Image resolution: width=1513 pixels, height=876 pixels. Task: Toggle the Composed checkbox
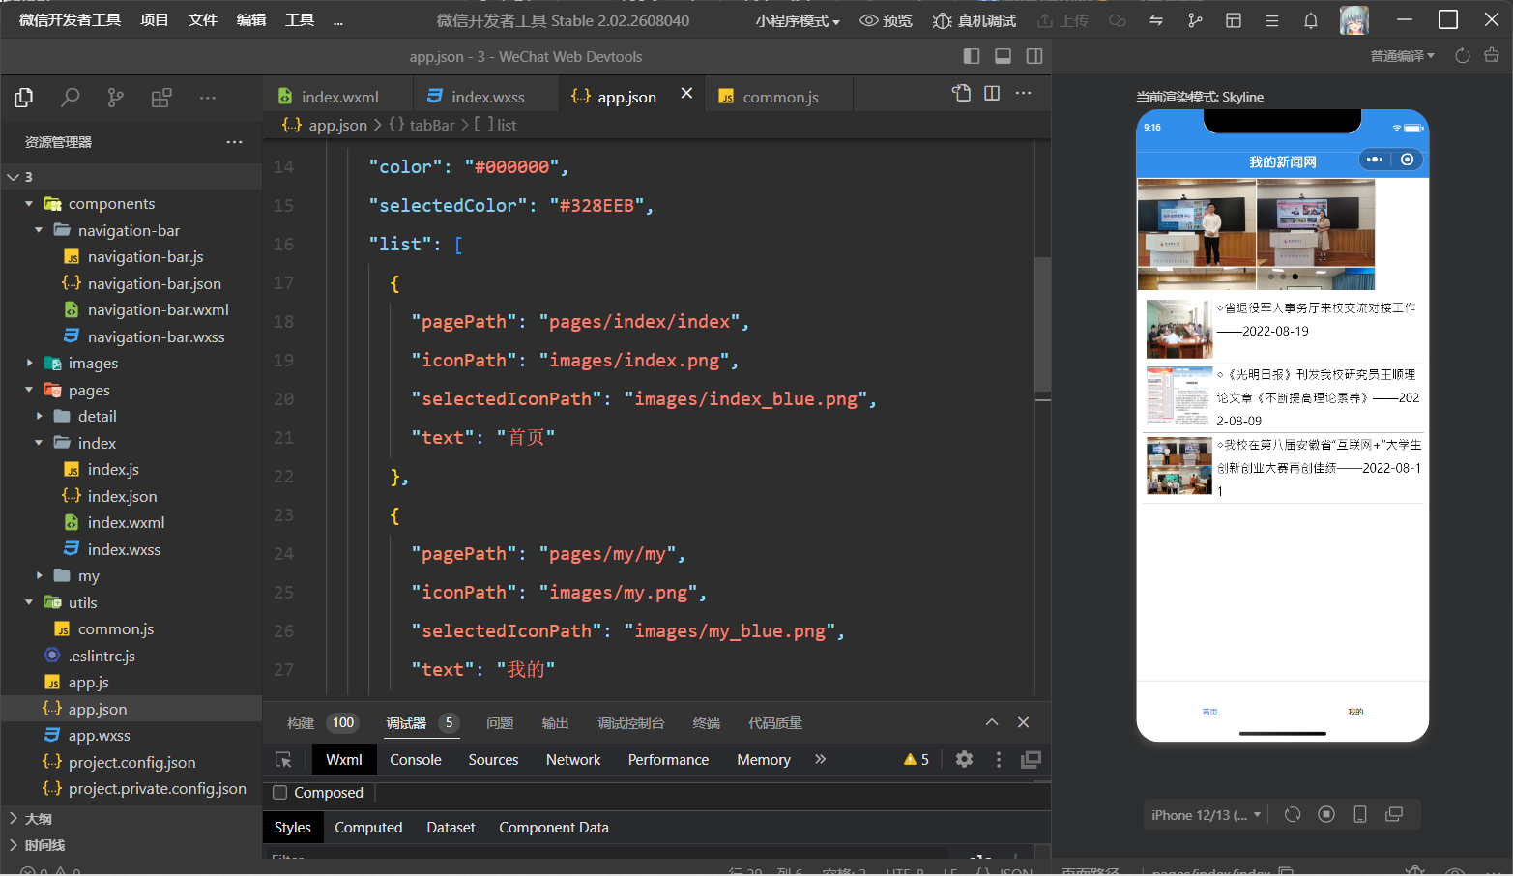point(280,793)
